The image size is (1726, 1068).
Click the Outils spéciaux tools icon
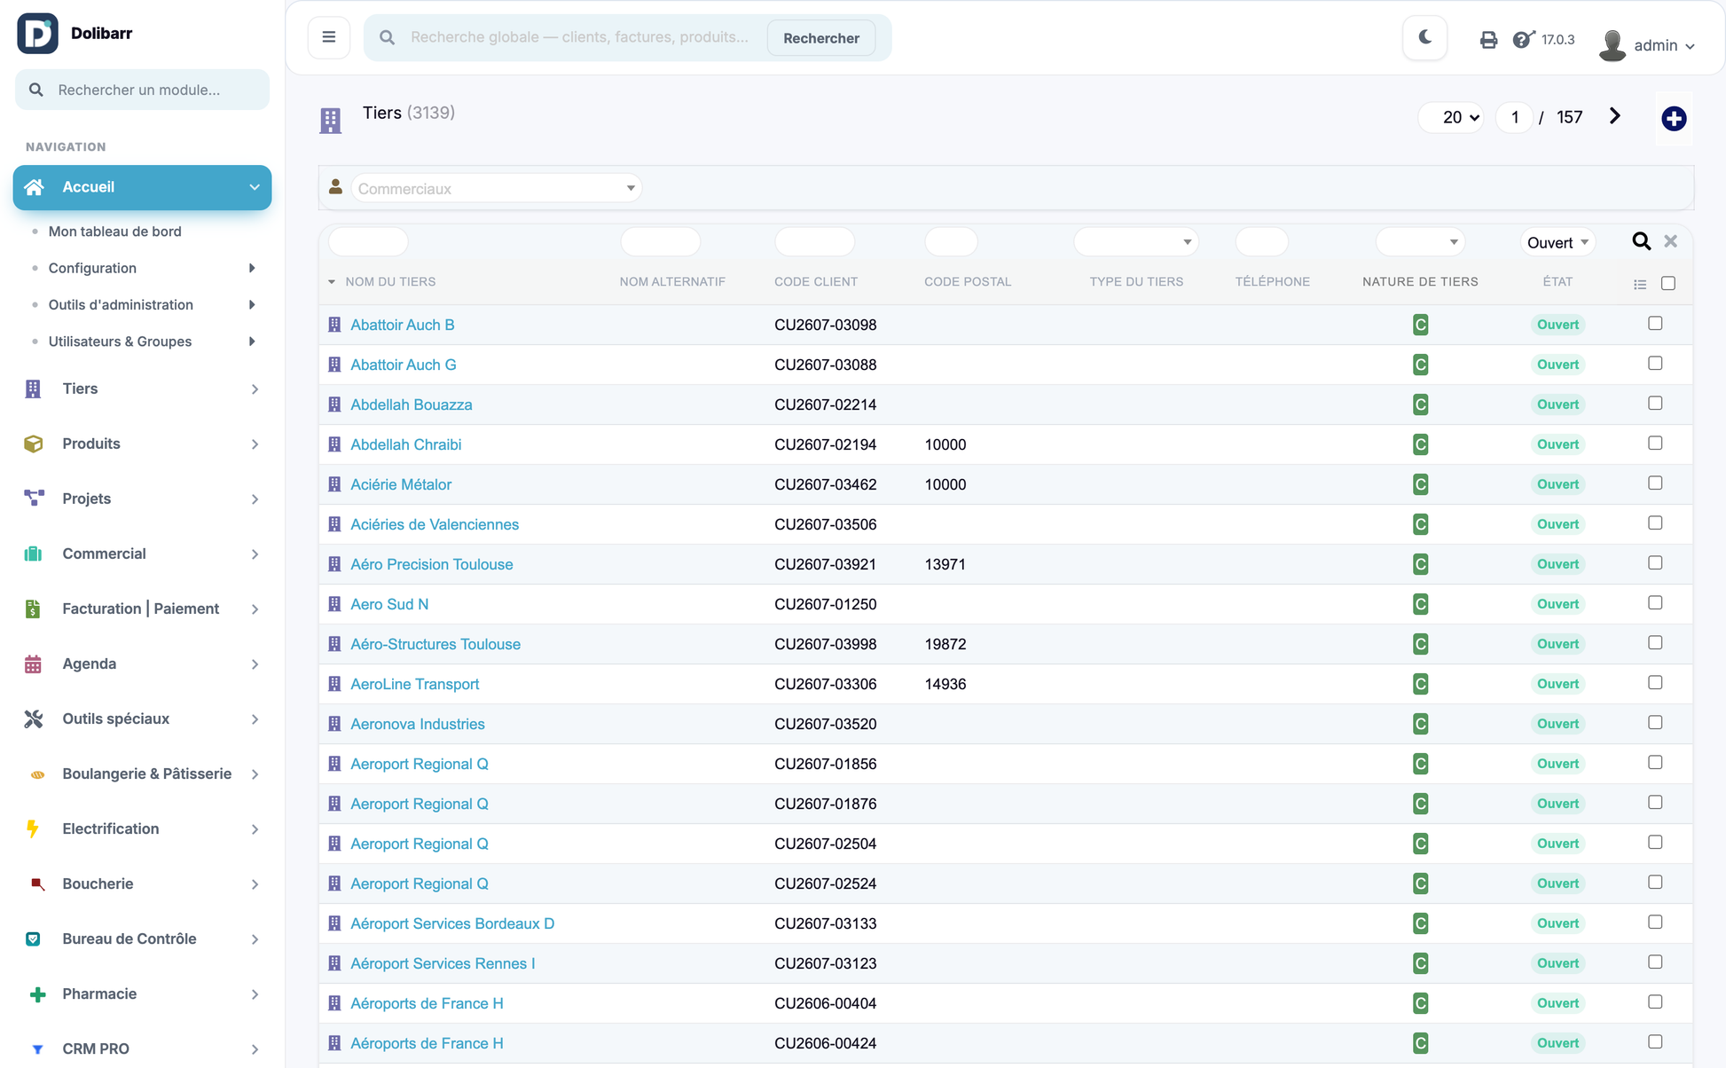click(x=34, y=719)
